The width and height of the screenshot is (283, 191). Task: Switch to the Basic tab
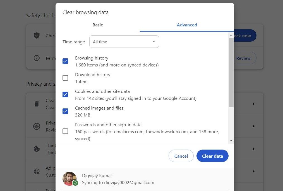click(97, 25)
